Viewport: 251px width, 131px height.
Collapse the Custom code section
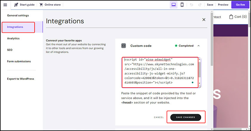(x=198, y=46)
